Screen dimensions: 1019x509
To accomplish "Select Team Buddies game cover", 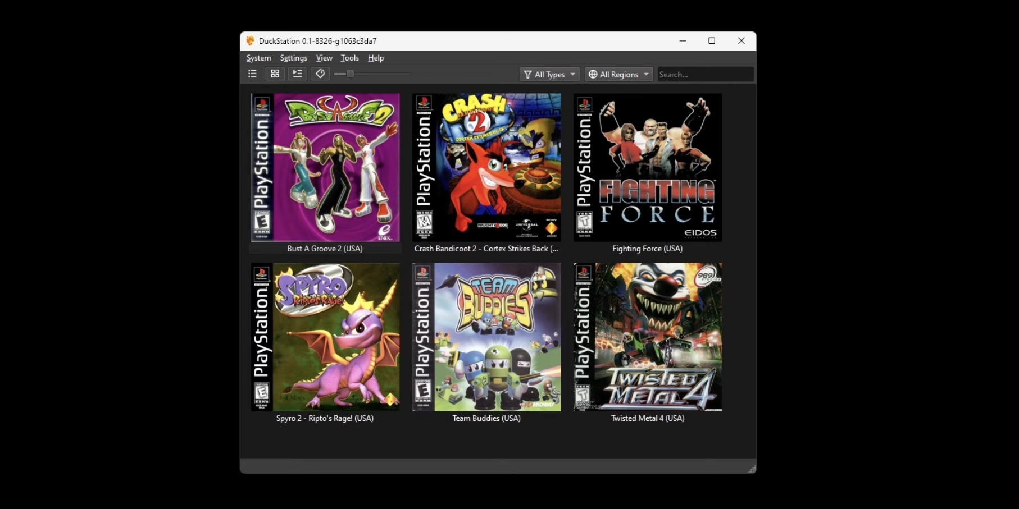I will point(486,337).
